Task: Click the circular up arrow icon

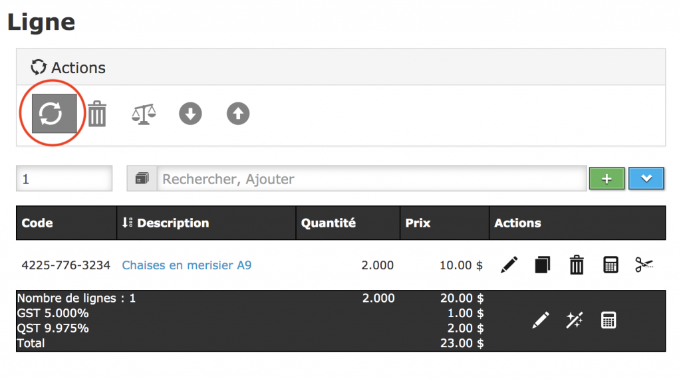Action: [x=237, y=114]
